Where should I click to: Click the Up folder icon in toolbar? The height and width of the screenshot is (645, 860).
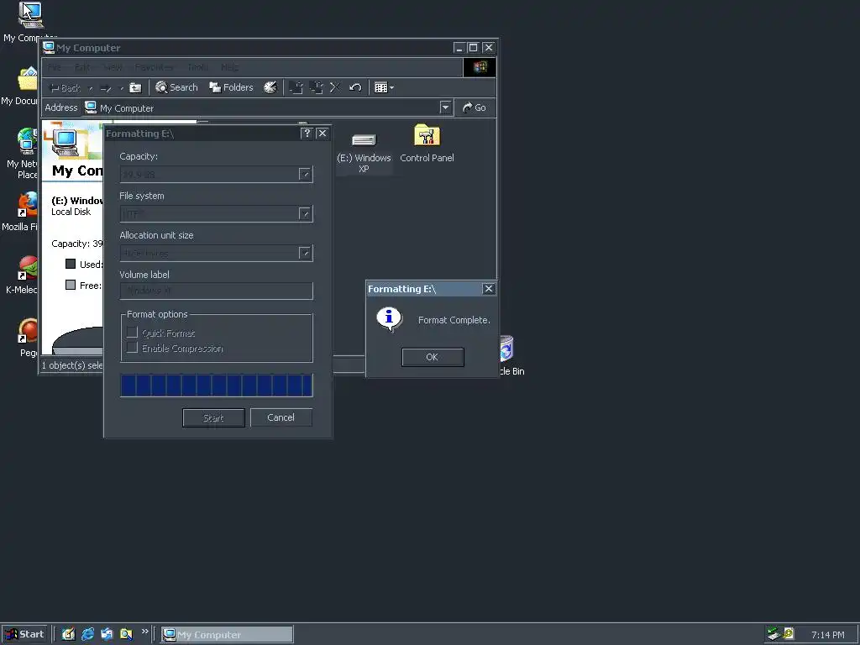135,87
